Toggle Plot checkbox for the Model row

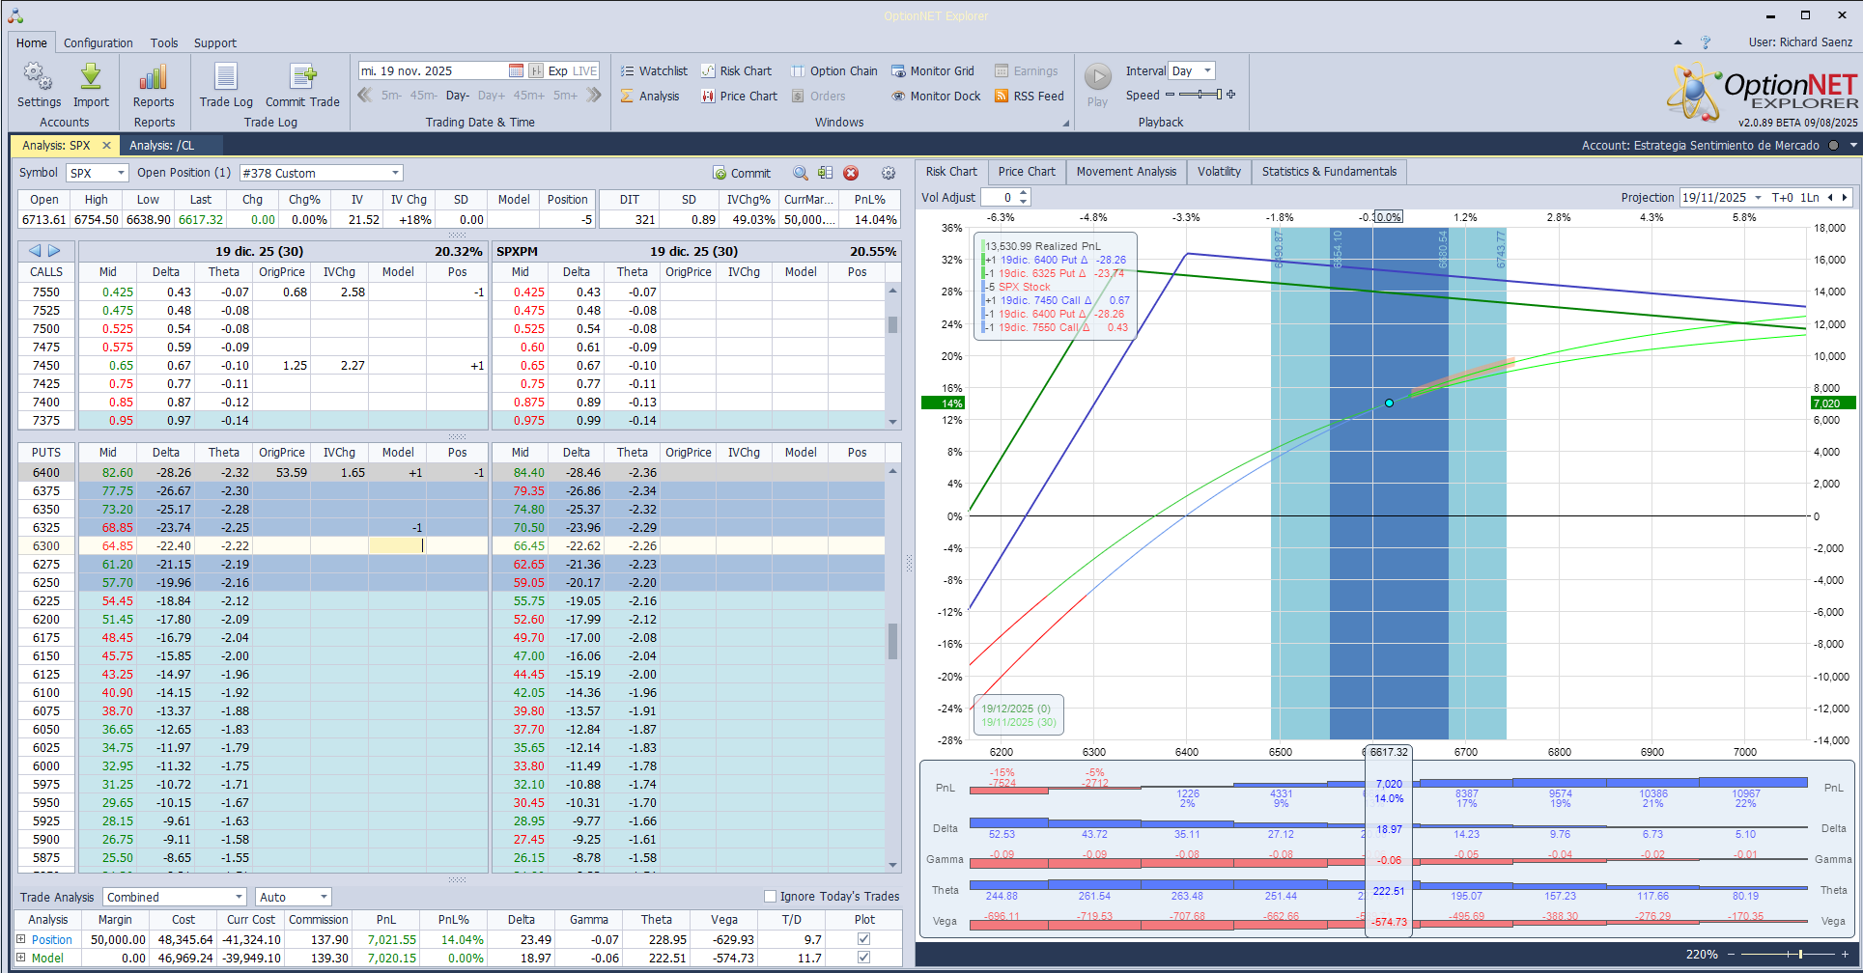[863, 958]
